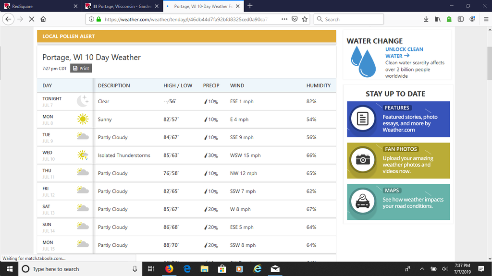The image size is (492, 276).
Task: Click the clear moon icon for Tonight
Action: click(83, 101)
